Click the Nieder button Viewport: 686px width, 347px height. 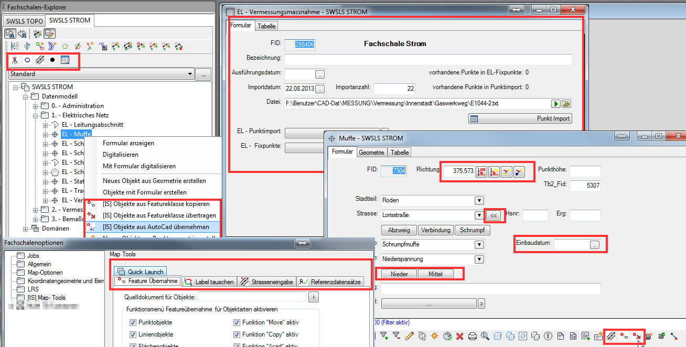(x=399, y=274)
